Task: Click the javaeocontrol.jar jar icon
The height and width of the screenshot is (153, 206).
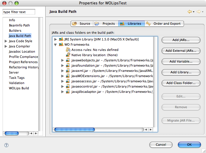Action: pos(68,86)
